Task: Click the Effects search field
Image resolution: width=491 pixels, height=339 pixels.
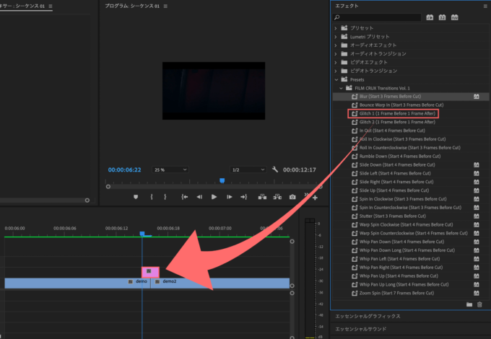Action: pos(377,17)
